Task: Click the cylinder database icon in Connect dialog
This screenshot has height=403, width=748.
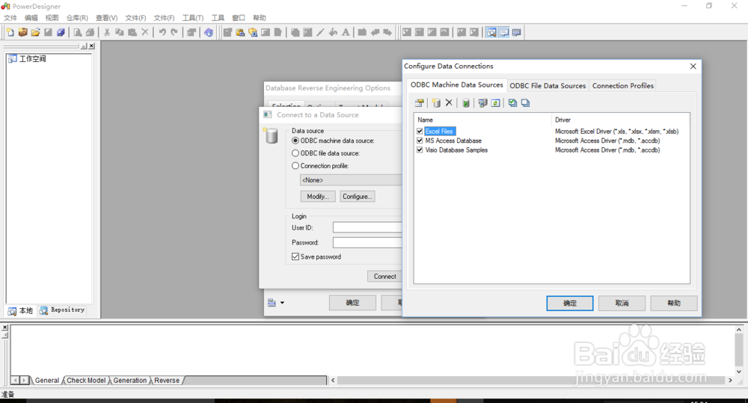Action: [271, 135]
